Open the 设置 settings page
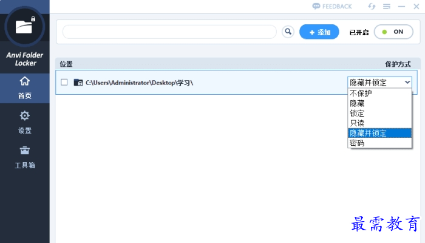The width and height of the screenshot is (425, 243). (25, 123)
